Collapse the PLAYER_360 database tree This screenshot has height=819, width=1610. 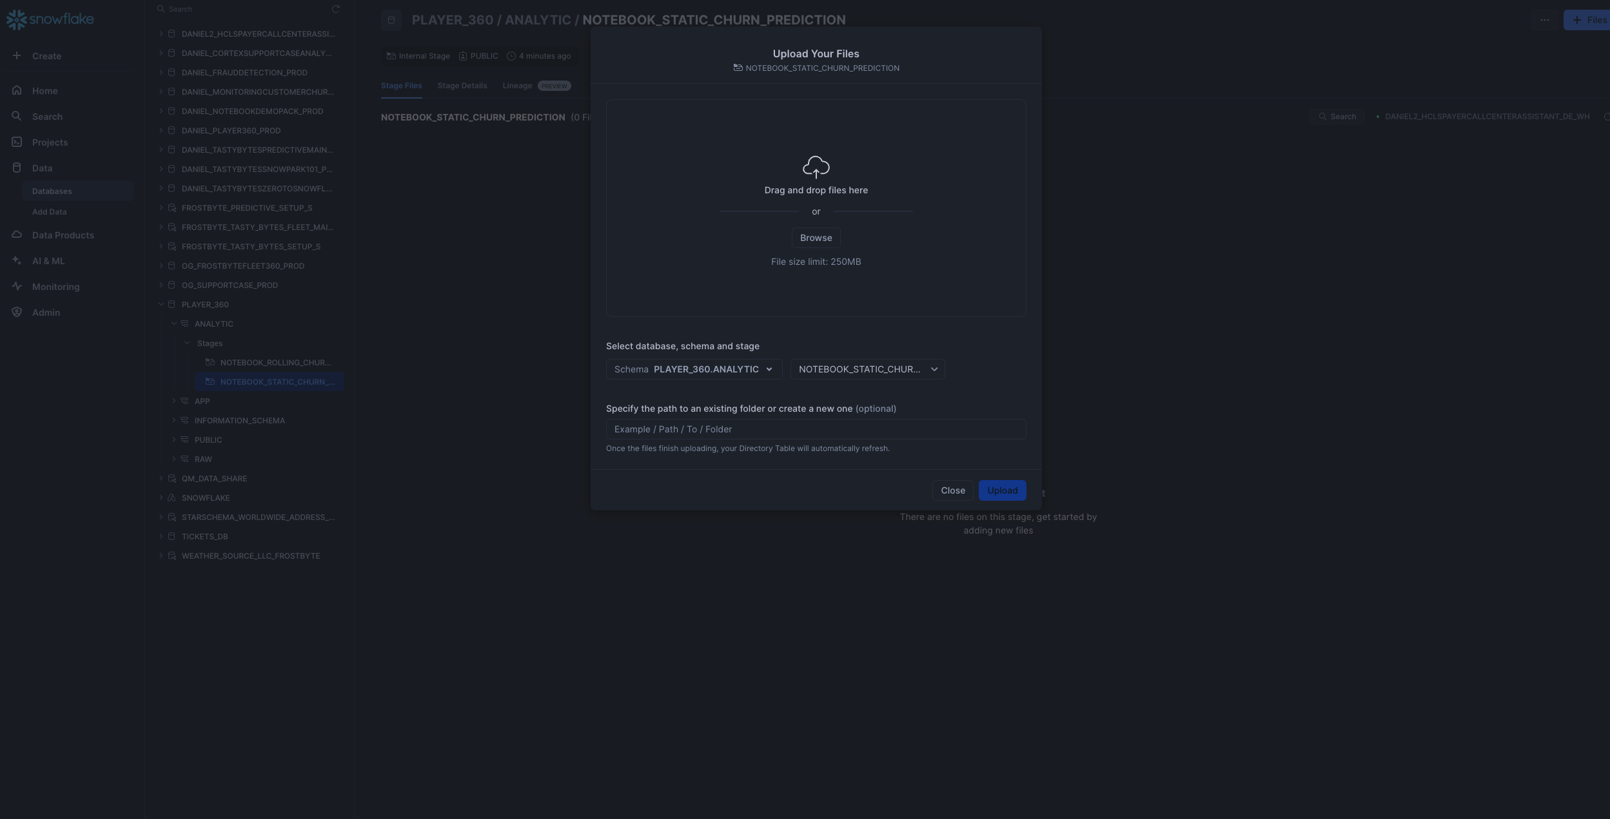click(x=161, y=304)
